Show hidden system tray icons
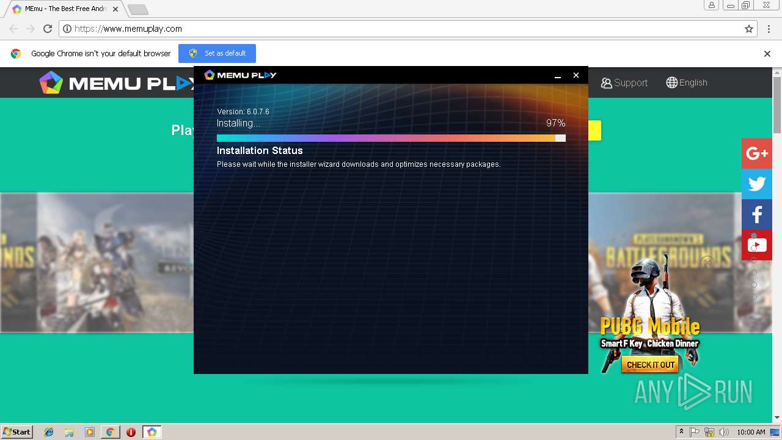The image size is (782, 440). click(x=681, y=432)
